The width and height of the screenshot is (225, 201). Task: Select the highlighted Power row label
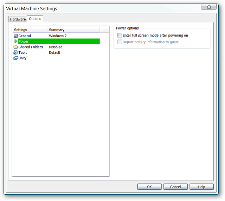pos(24,41)
